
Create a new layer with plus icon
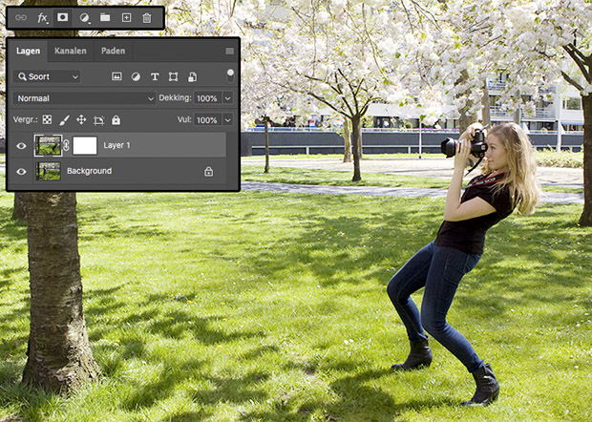coord(126,17)
